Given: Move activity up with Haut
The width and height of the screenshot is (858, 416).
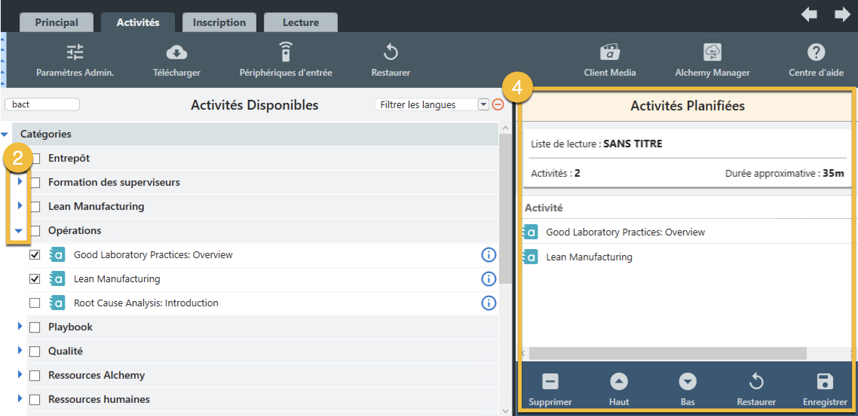Looking at the screenshot, I should click(x=619, y=382).
